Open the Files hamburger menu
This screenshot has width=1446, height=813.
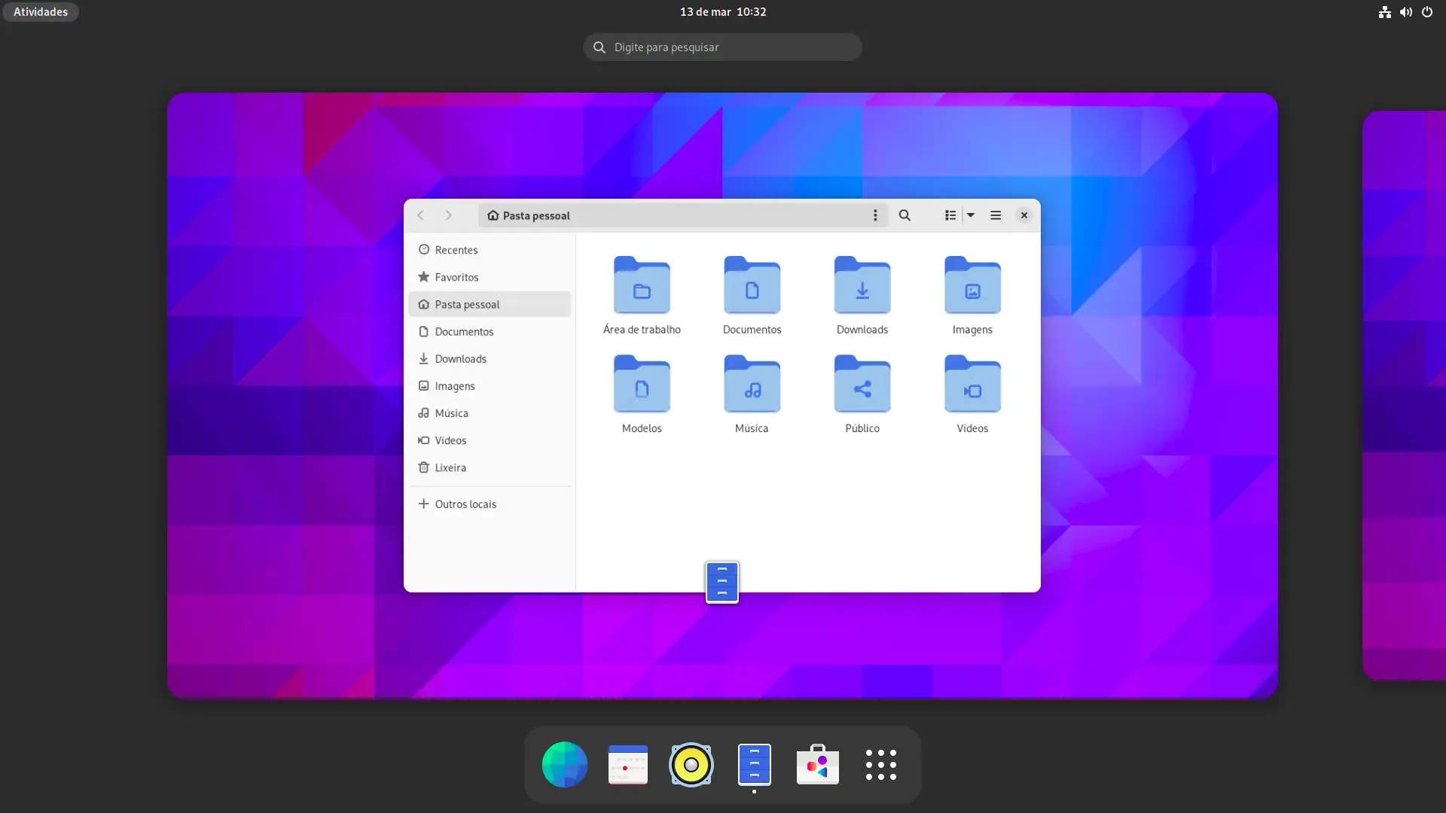pos(995,215)
